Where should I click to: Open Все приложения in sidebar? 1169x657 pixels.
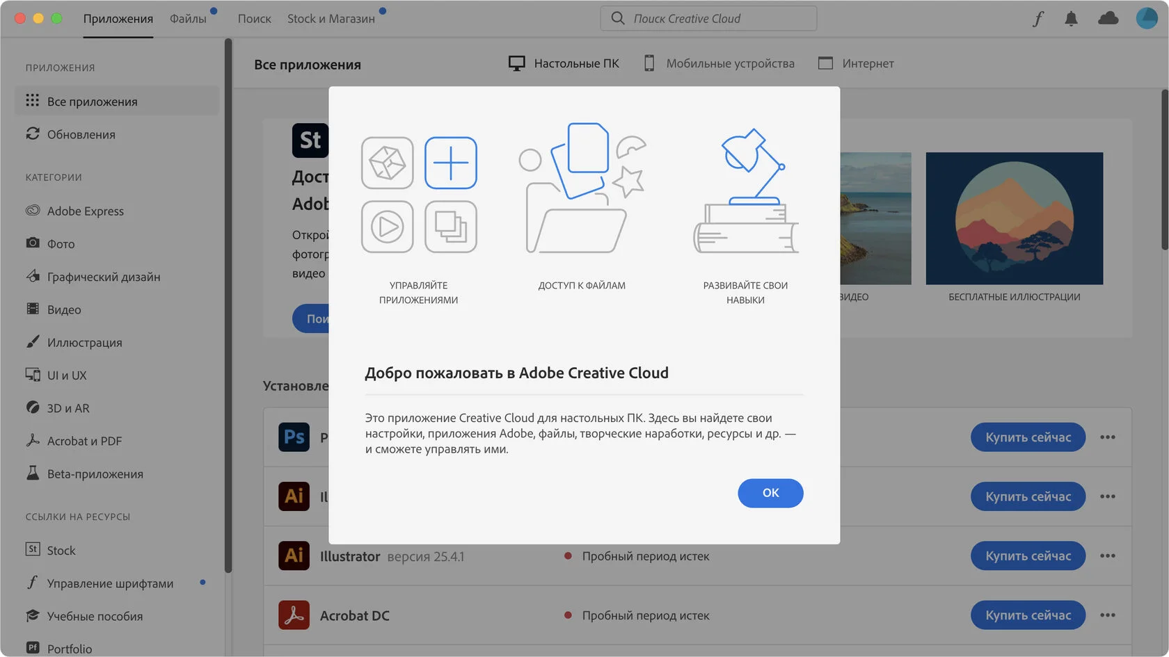point(117,102)
